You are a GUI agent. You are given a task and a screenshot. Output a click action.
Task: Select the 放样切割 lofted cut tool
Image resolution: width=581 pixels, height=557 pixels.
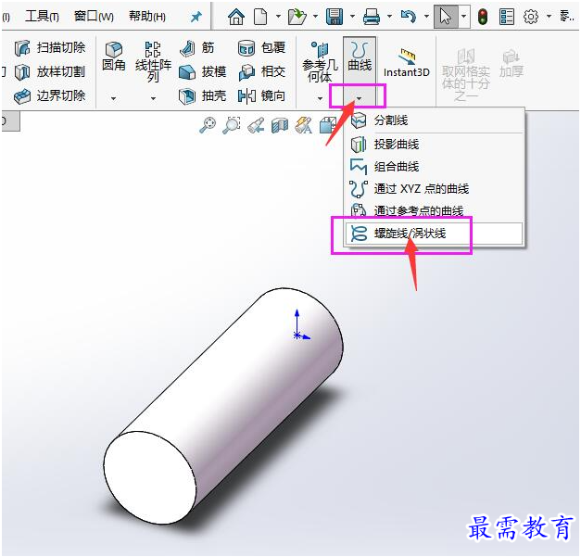click(x=50, y=72)
